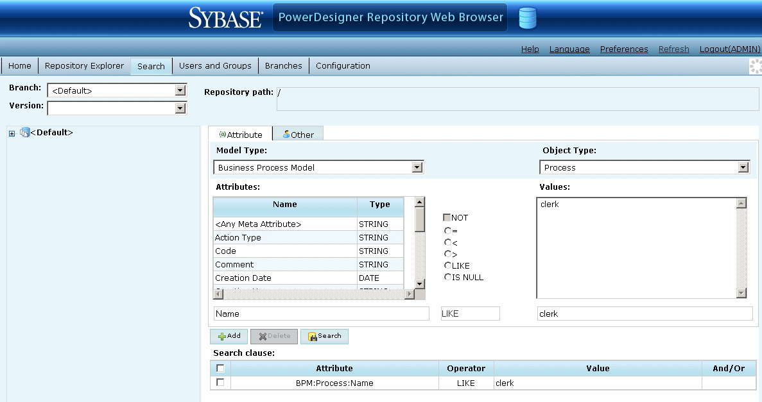The image size is (762, 402).
Task: Click the Logout(ADMIN) link
Action: [x=729, y=49]
